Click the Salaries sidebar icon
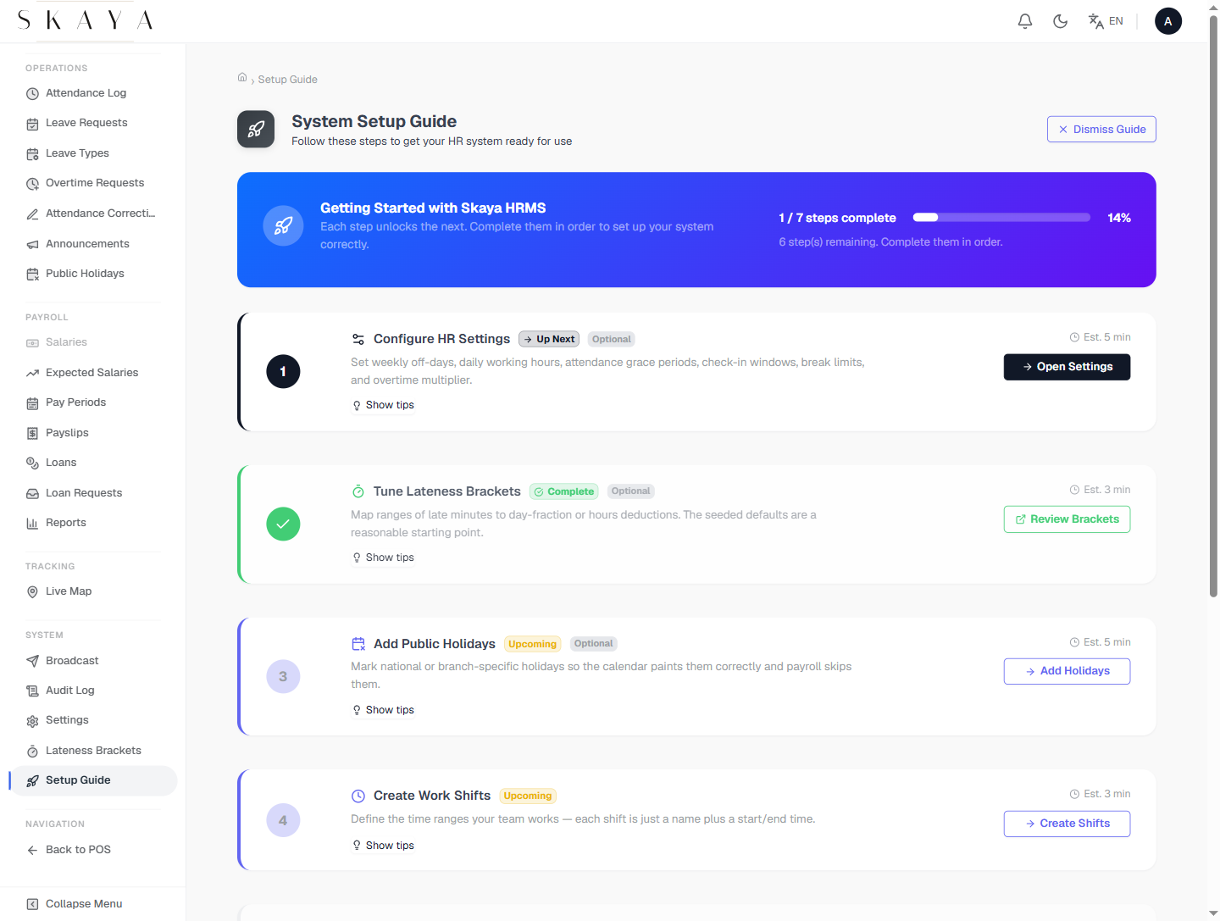 (32, 342)
